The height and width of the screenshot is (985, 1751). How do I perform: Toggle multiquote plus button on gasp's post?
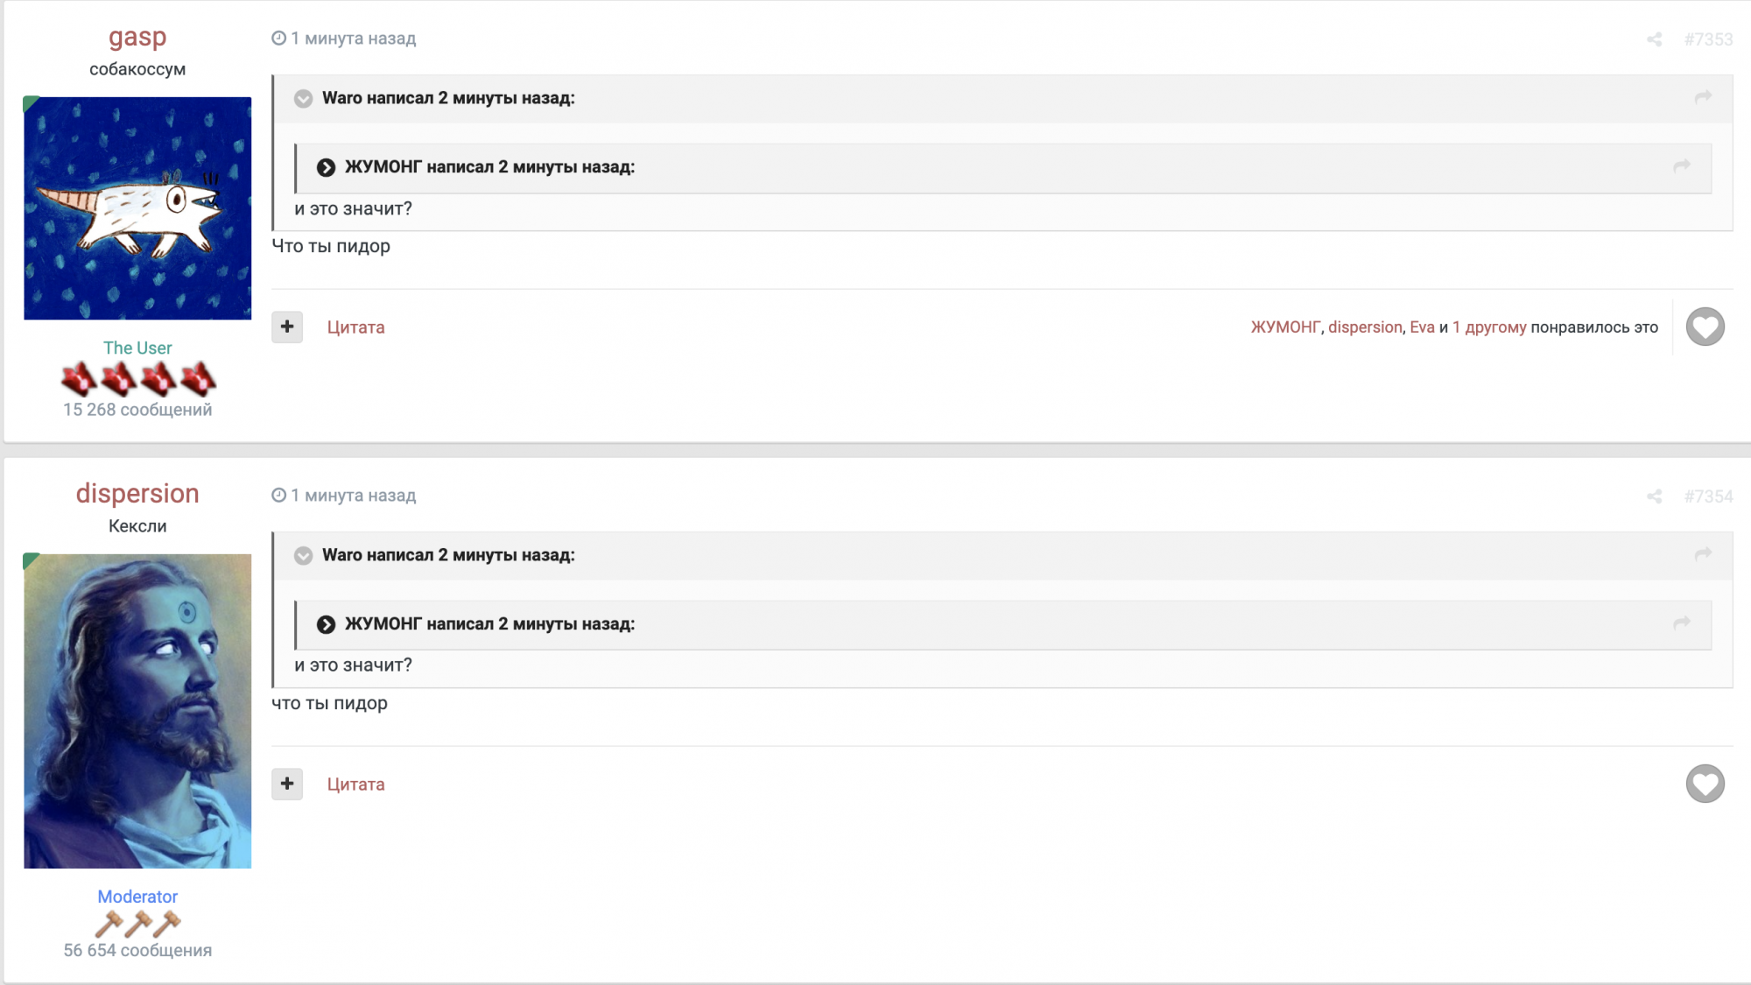tap(287, 327)
